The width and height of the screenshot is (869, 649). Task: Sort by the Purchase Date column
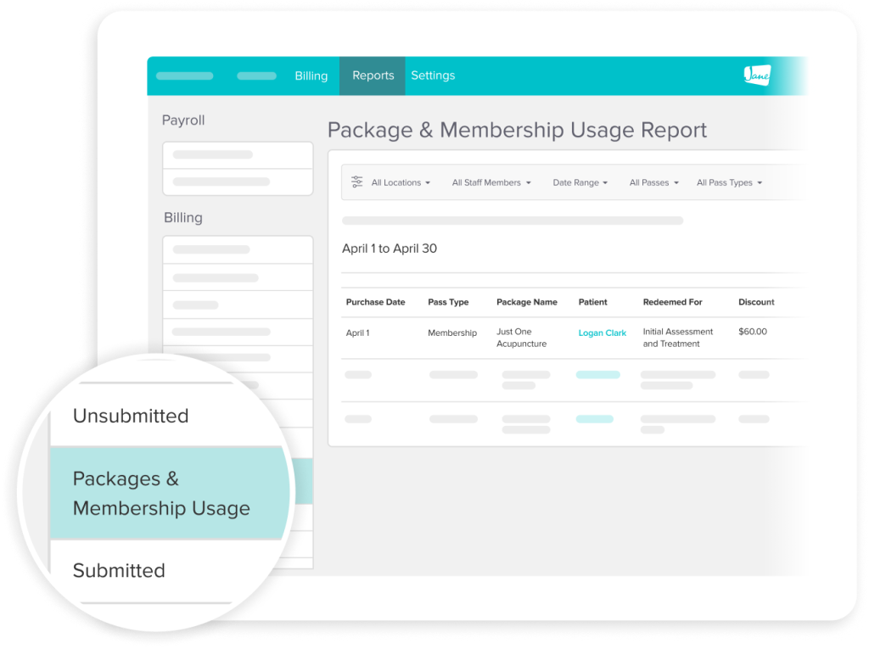(374, 302)
